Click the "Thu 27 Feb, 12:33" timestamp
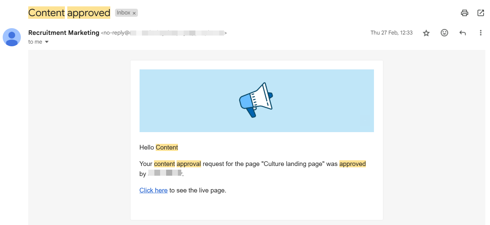This screenshot has width=490, height=225. tap(391, 33)
